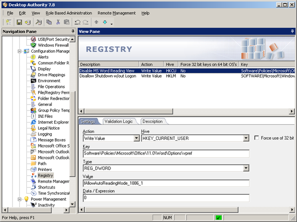297x222 pixels.
Task: Sort by Force 32 bit keys column header
Action: [x=208, y=64]
